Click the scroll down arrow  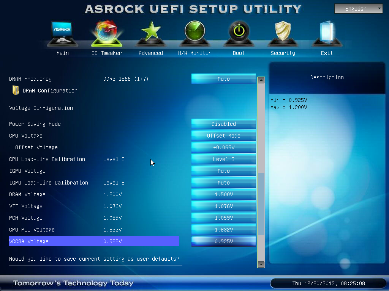(x=261, y=264)
